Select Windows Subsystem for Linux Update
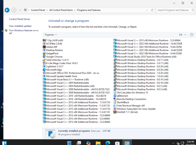The height and width of the screenshot is (145, 196). [134, 109]
